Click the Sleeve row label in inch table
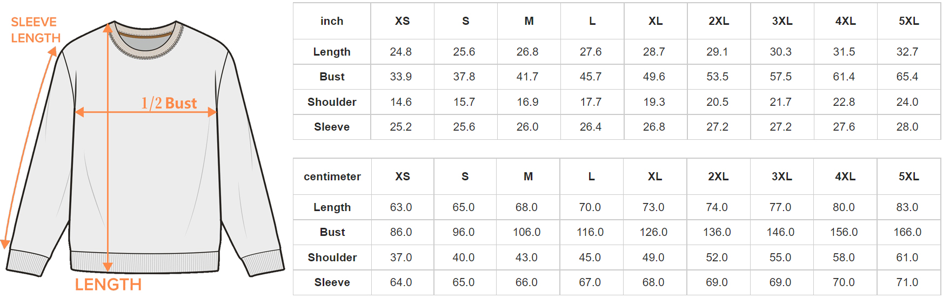943x298 pixels. [332, 127]
